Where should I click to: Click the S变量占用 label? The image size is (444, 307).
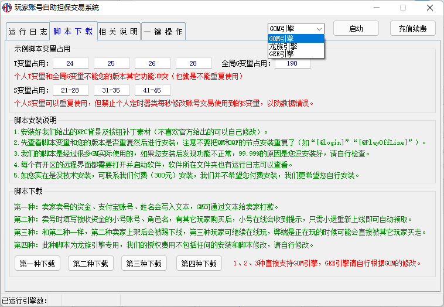[32, 90]
